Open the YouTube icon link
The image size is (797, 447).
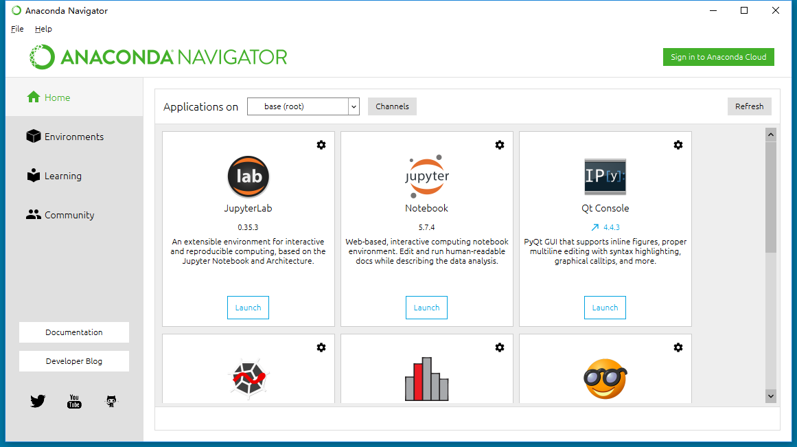[74, 402]
